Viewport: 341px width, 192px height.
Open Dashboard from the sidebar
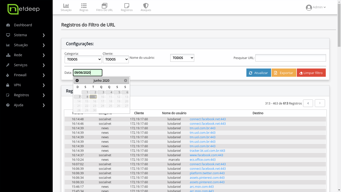23,25
